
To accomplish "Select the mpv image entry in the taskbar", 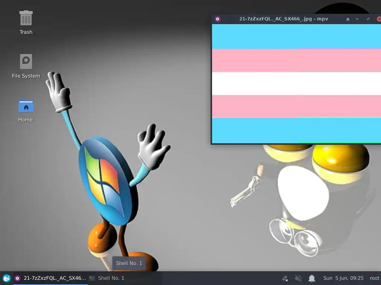I will coord(50,278).
